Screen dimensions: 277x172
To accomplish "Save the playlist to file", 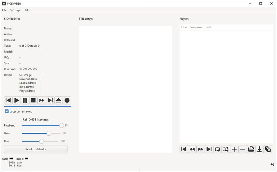I will click(259, 149).
